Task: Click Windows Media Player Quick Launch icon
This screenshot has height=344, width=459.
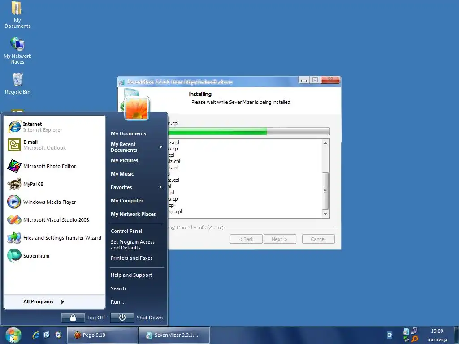Action: (x=58, y=335)
